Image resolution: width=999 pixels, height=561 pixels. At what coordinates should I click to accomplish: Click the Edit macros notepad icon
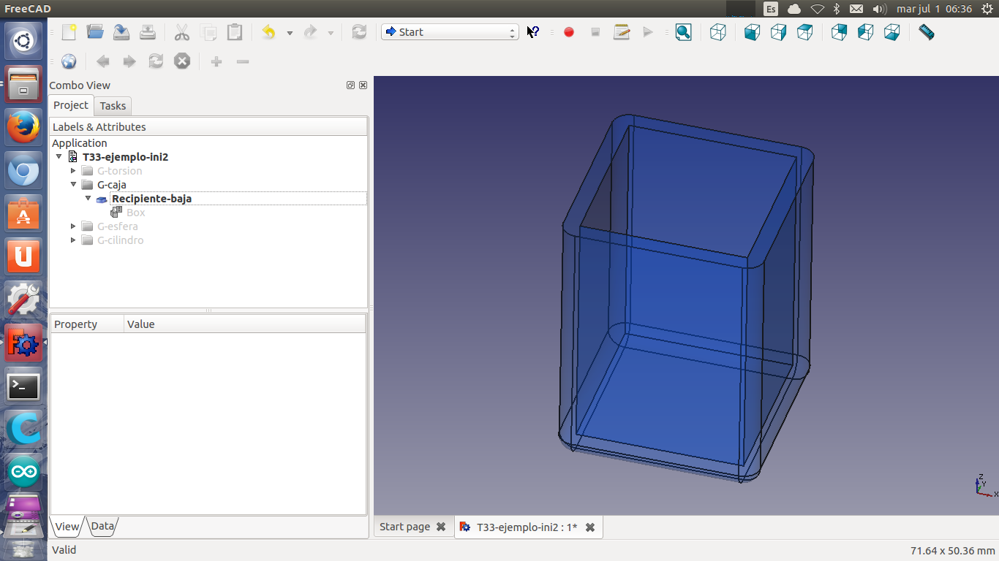point(622,32)
